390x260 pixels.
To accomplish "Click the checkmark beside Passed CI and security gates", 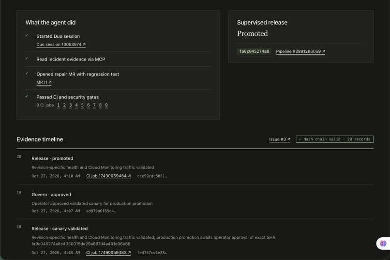I will (27, 96).
